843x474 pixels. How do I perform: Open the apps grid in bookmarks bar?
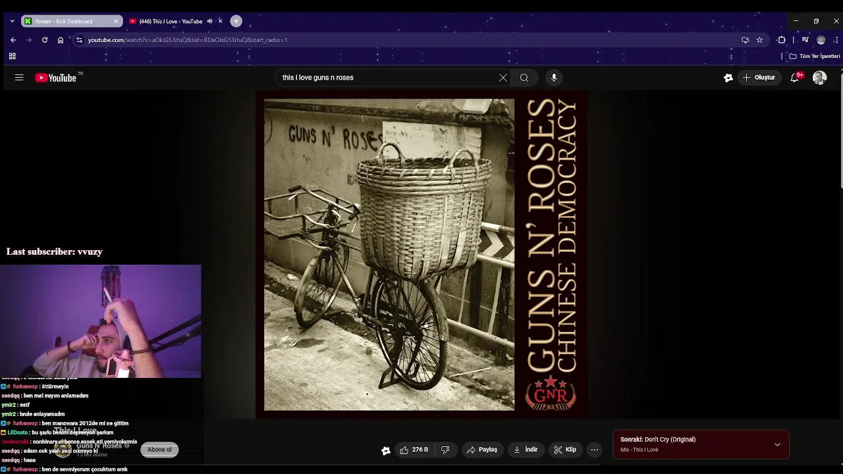[x=12, y=57]
